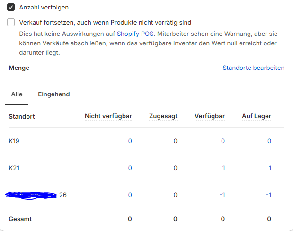
Task: Open the K19 "Nicht verfügbar" quantity
Action: 130,141
